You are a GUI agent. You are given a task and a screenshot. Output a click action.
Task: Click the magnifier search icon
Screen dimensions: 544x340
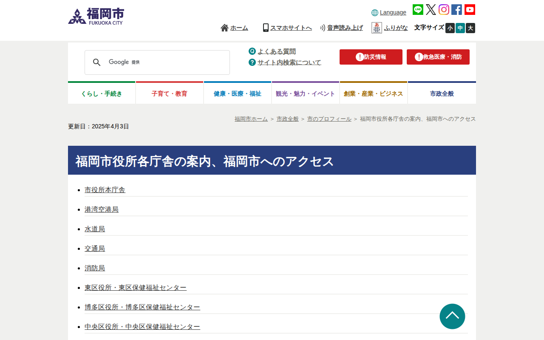97,62
